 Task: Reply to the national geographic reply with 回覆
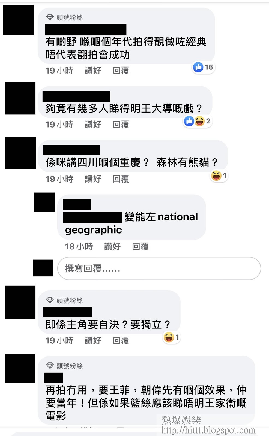pyautogui.click(x=140, y=247)
